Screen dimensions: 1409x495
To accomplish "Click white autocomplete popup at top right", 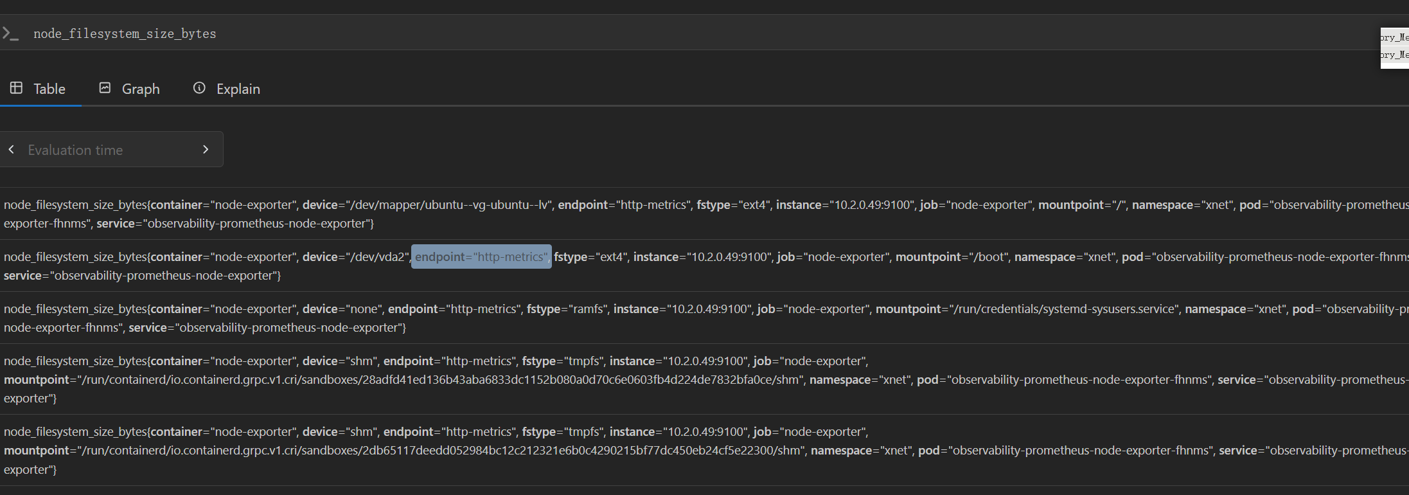I will (x=1394, y=48).
